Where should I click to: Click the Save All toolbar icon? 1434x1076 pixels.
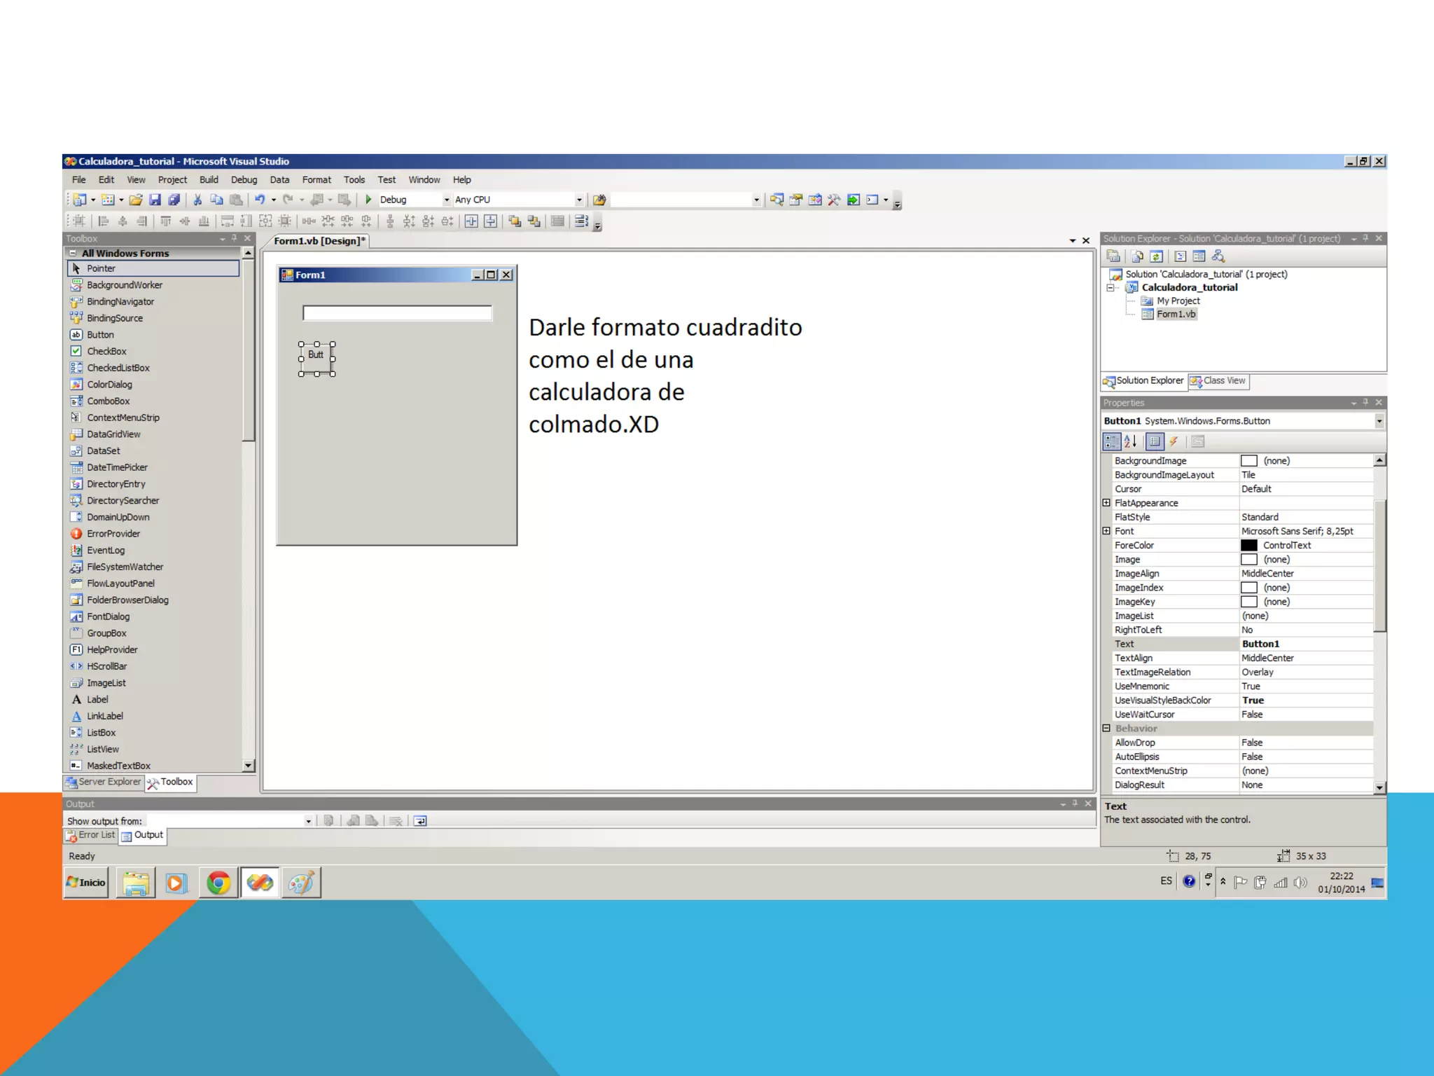click(174, 200)
